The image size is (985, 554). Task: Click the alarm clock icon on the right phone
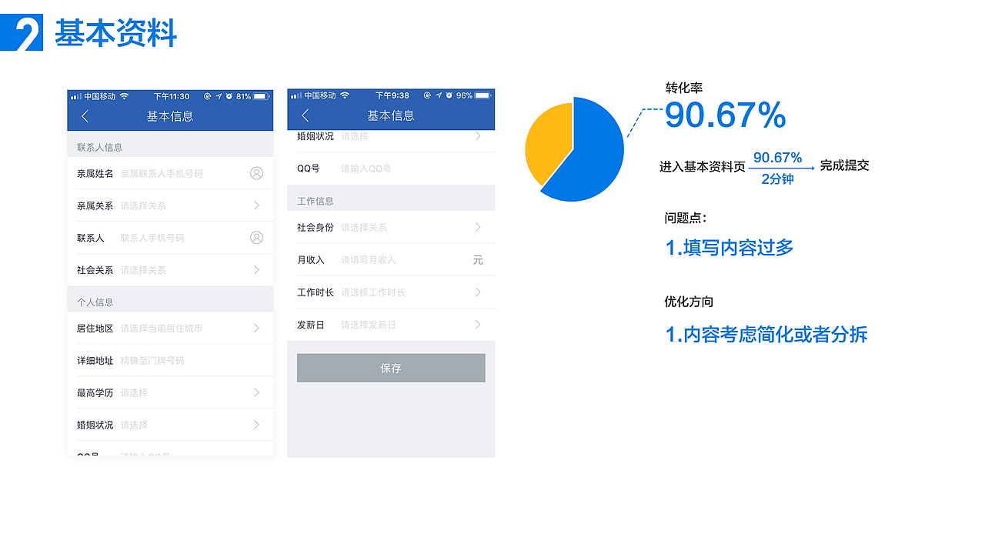[449, 95]
